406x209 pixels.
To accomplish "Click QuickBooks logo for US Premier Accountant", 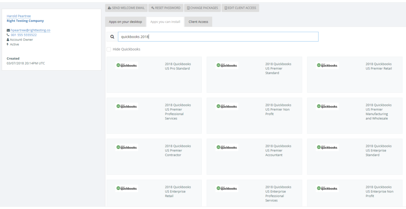I will [227, 148].
